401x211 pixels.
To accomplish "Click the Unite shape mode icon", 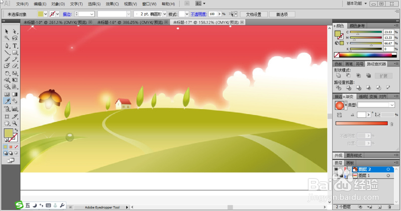I will [x=338, y=75].
